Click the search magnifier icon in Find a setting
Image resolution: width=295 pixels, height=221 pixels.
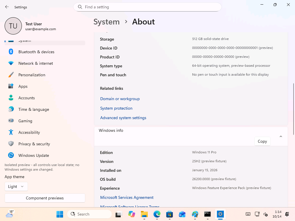click(80, 7)
